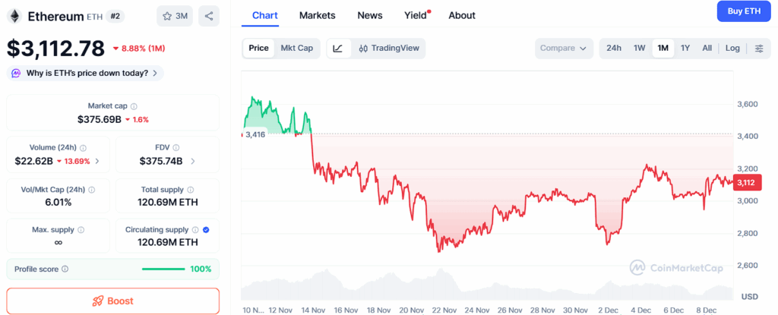
Task: Click the star watchlist button
Action: [x=175, y=15]
